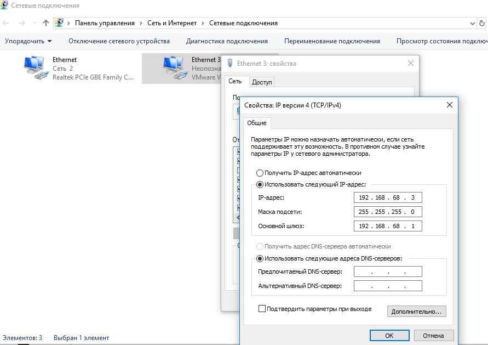Open the 'Упорядочить' dropdown menu
This screenshot has width=488, height=345.
28,41
